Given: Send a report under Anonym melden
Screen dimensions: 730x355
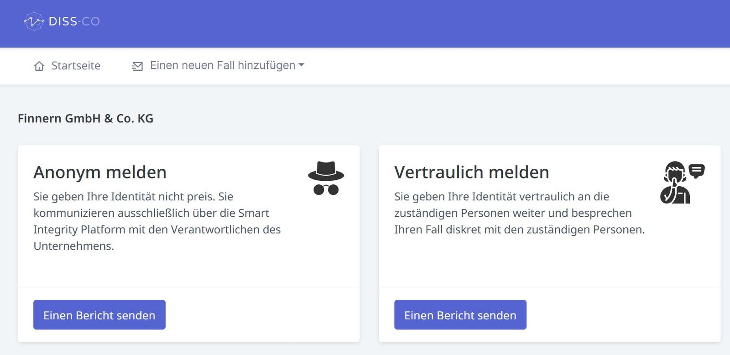Looking at the screenshot, I should click(99, 315).
